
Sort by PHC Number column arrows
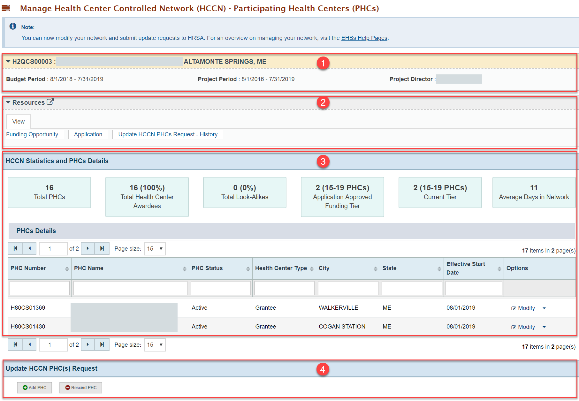click(67, 269)
